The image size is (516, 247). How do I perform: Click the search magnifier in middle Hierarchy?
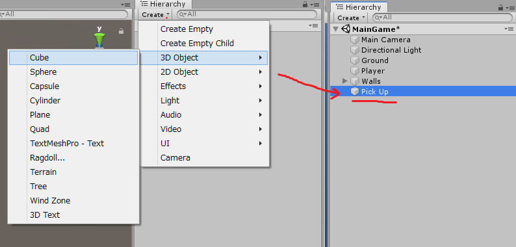pos(183,14)
